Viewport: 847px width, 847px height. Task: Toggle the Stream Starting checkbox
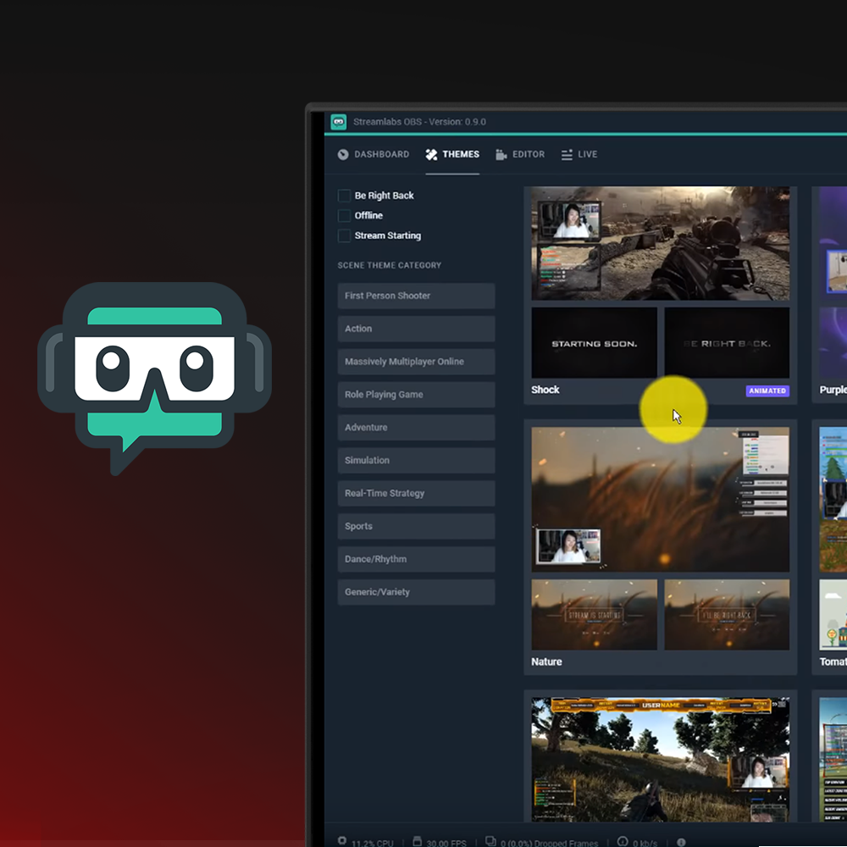(344, 235)
